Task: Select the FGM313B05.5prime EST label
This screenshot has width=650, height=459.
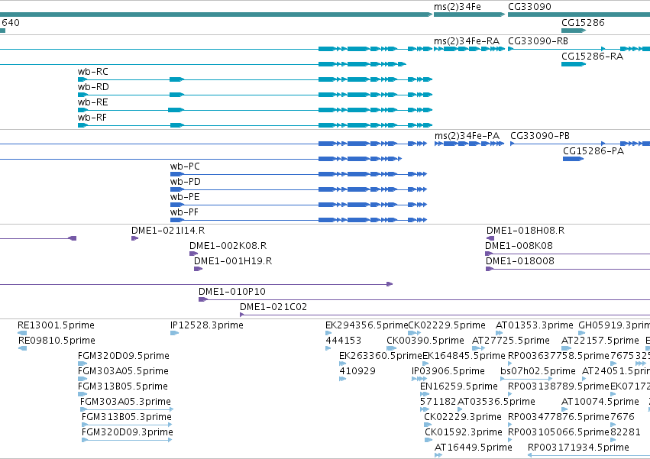Action: [123, 387]
